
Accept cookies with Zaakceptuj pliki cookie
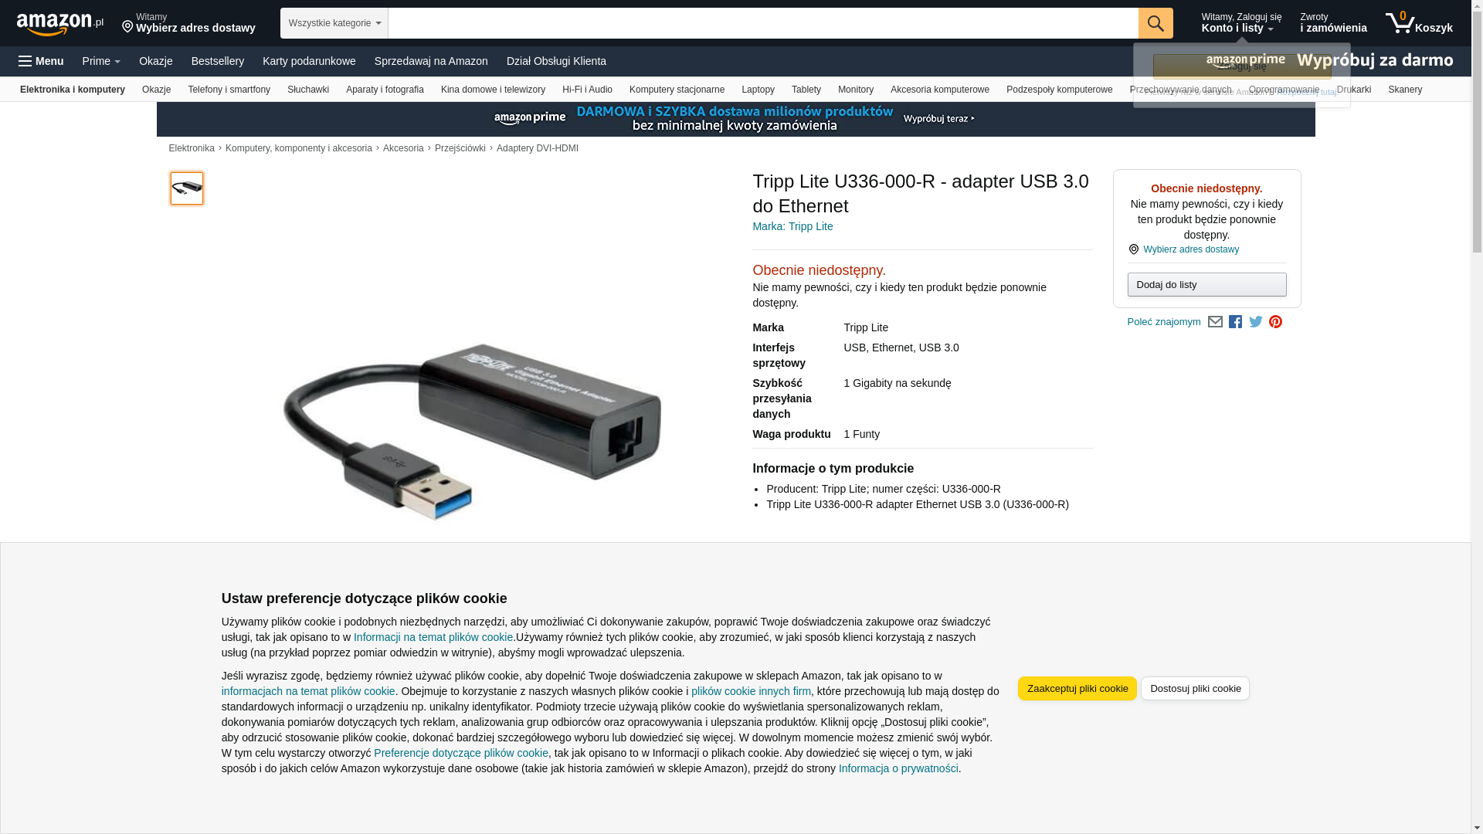[1077, 689]
